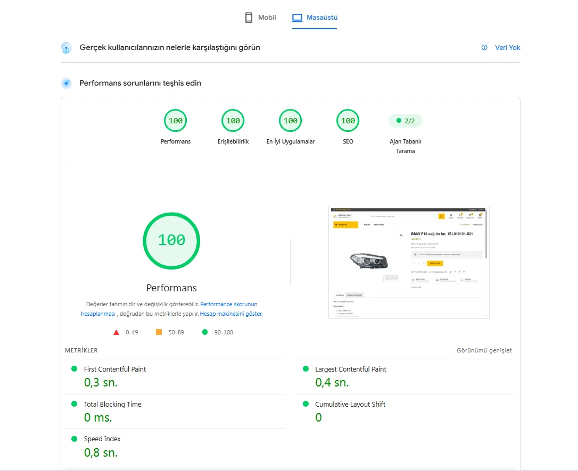
Task: Click green status dot beside Largest Contentful Paint
Action: (x=305, y=368)
